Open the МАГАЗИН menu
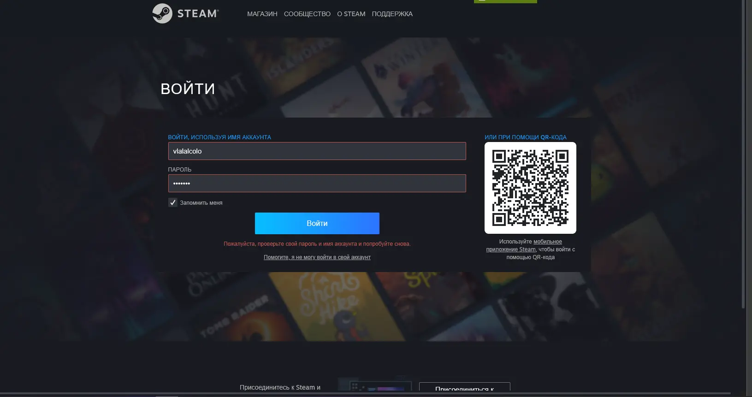The height and width of the screenshot is (397, 752). 262,14
